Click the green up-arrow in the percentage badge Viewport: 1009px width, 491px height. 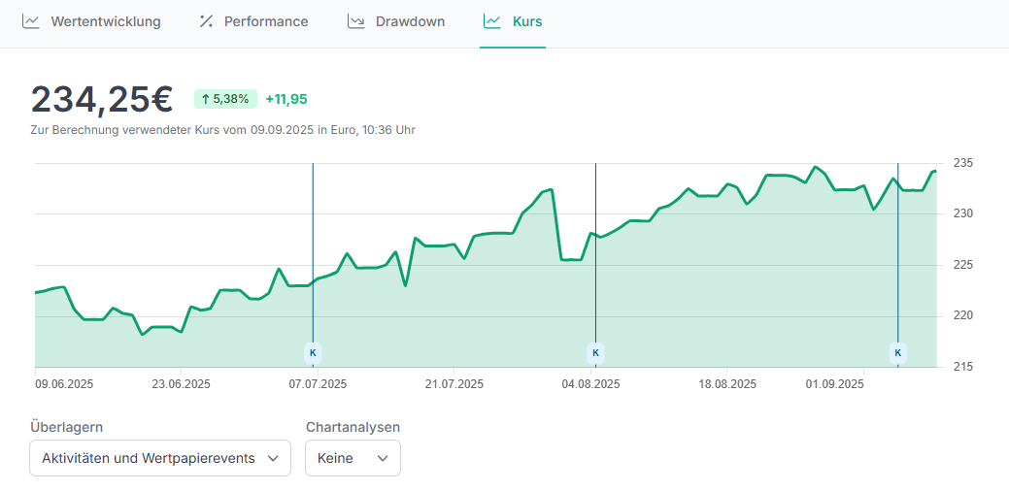206,99
